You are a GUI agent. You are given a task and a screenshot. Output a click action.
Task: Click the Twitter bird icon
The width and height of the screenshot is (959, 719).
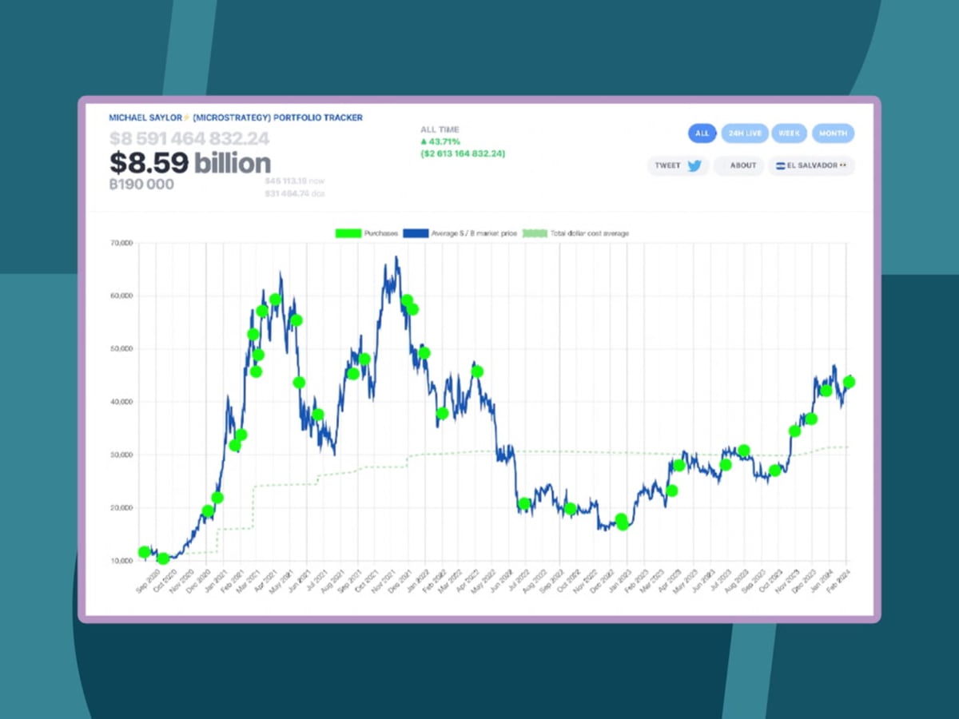pos(694,165)
